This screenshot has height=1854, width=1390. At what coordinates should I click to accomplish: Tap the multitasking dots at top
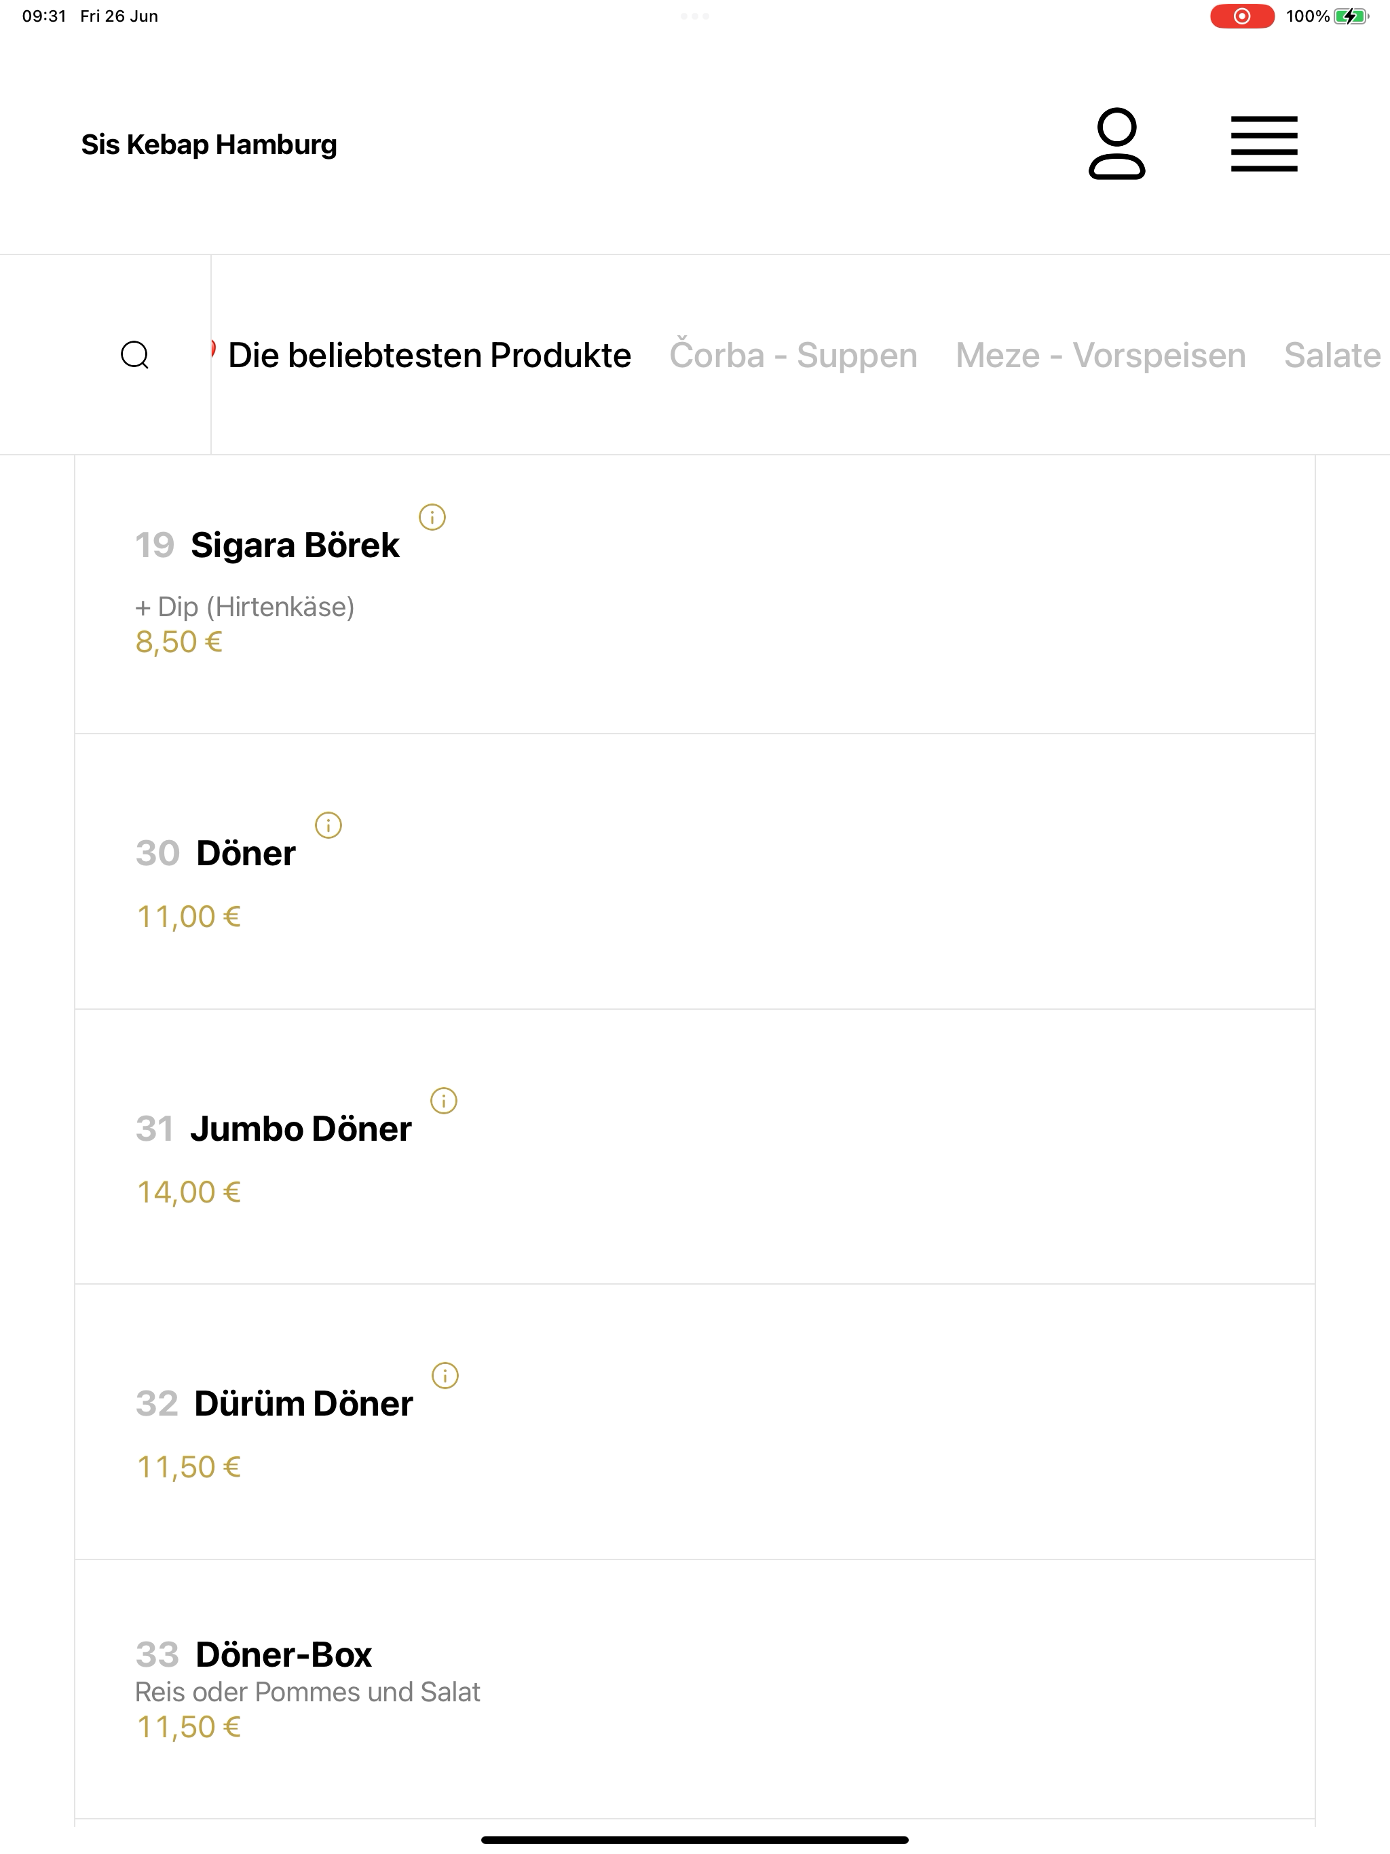pyautogui.click(x=695, y=16)
